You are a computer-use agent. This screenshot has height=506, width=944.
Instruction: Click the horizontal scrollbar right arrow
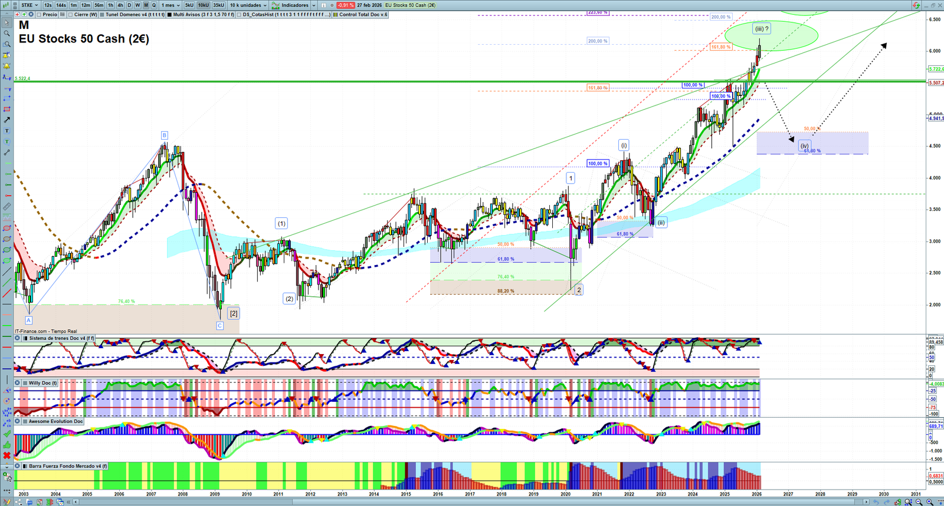point(866,502)
